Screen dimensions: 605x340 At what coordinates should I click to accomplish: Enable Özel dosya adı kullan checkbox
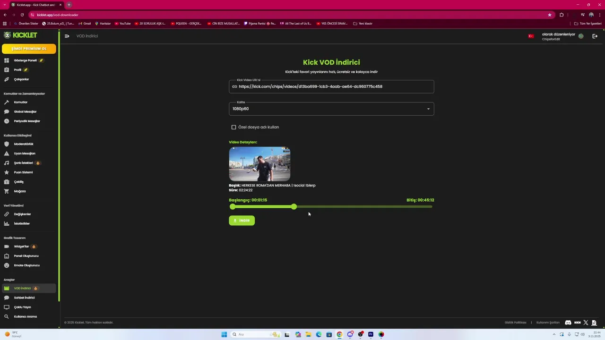[233, 127]
